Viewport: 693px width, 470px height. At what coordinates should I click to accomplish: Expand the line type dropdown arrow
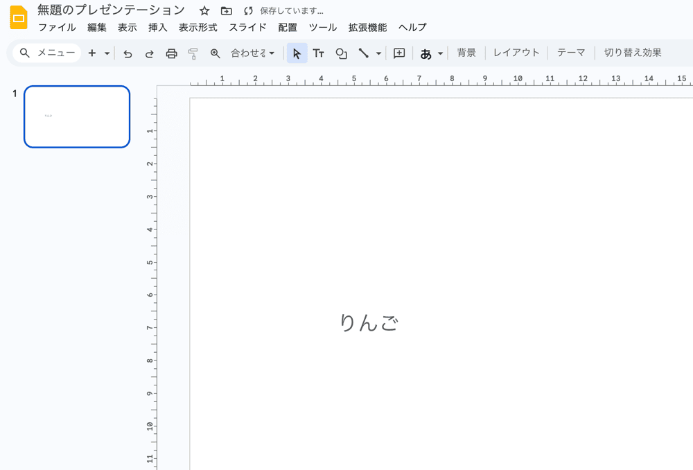[x=378, y=53]
